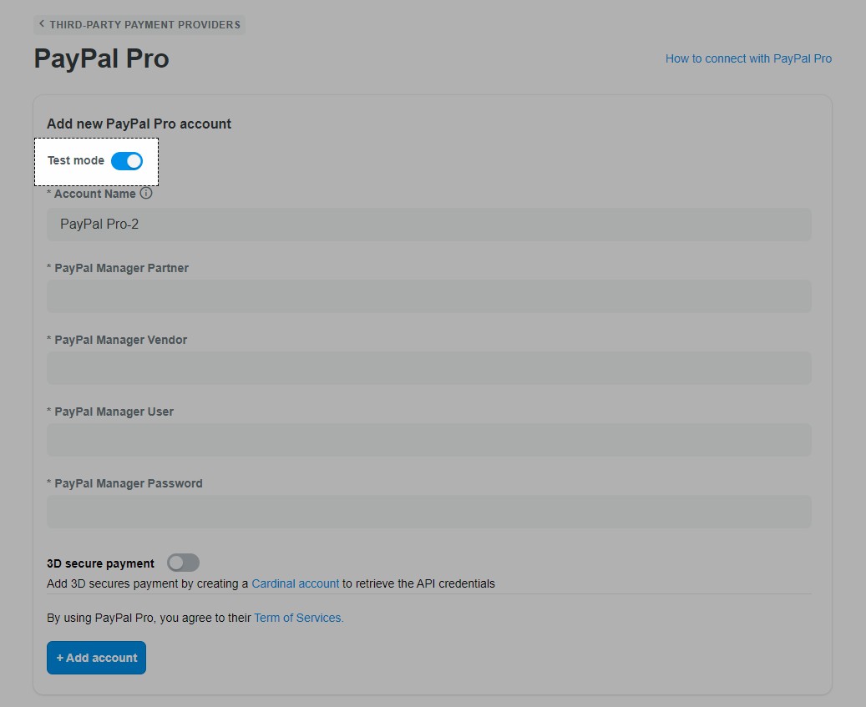Click the Account Name info icon

(146, 193)
